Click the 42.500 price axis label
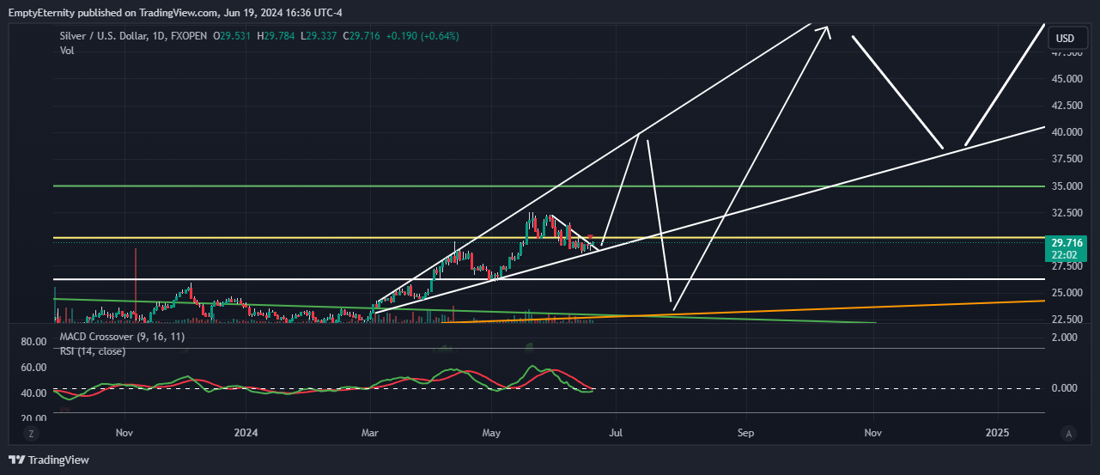The width and height of the screenshot is (1100, 475). point(1069,106)
